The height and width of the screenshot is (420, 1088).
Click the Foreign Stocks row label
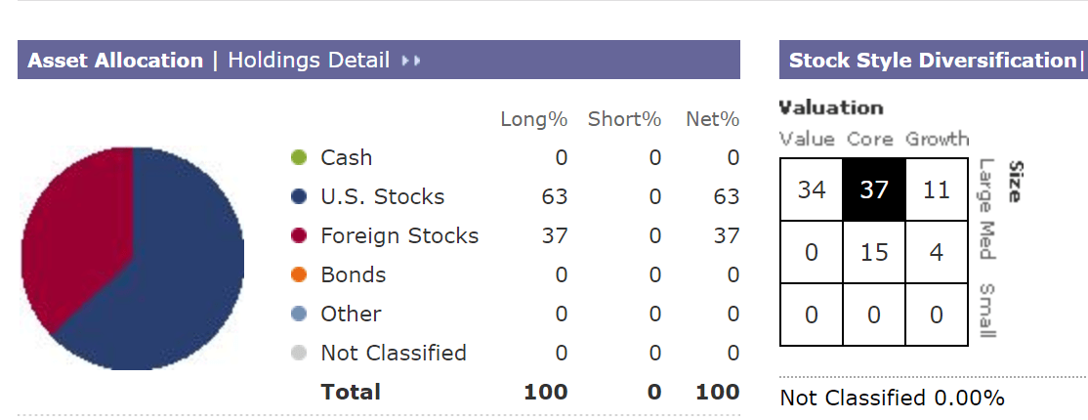point(399,236)
